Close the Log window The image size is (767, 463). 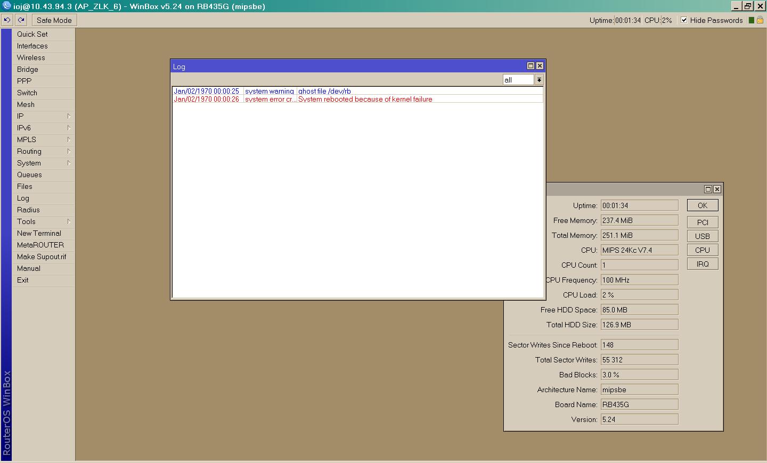(540, 66)
